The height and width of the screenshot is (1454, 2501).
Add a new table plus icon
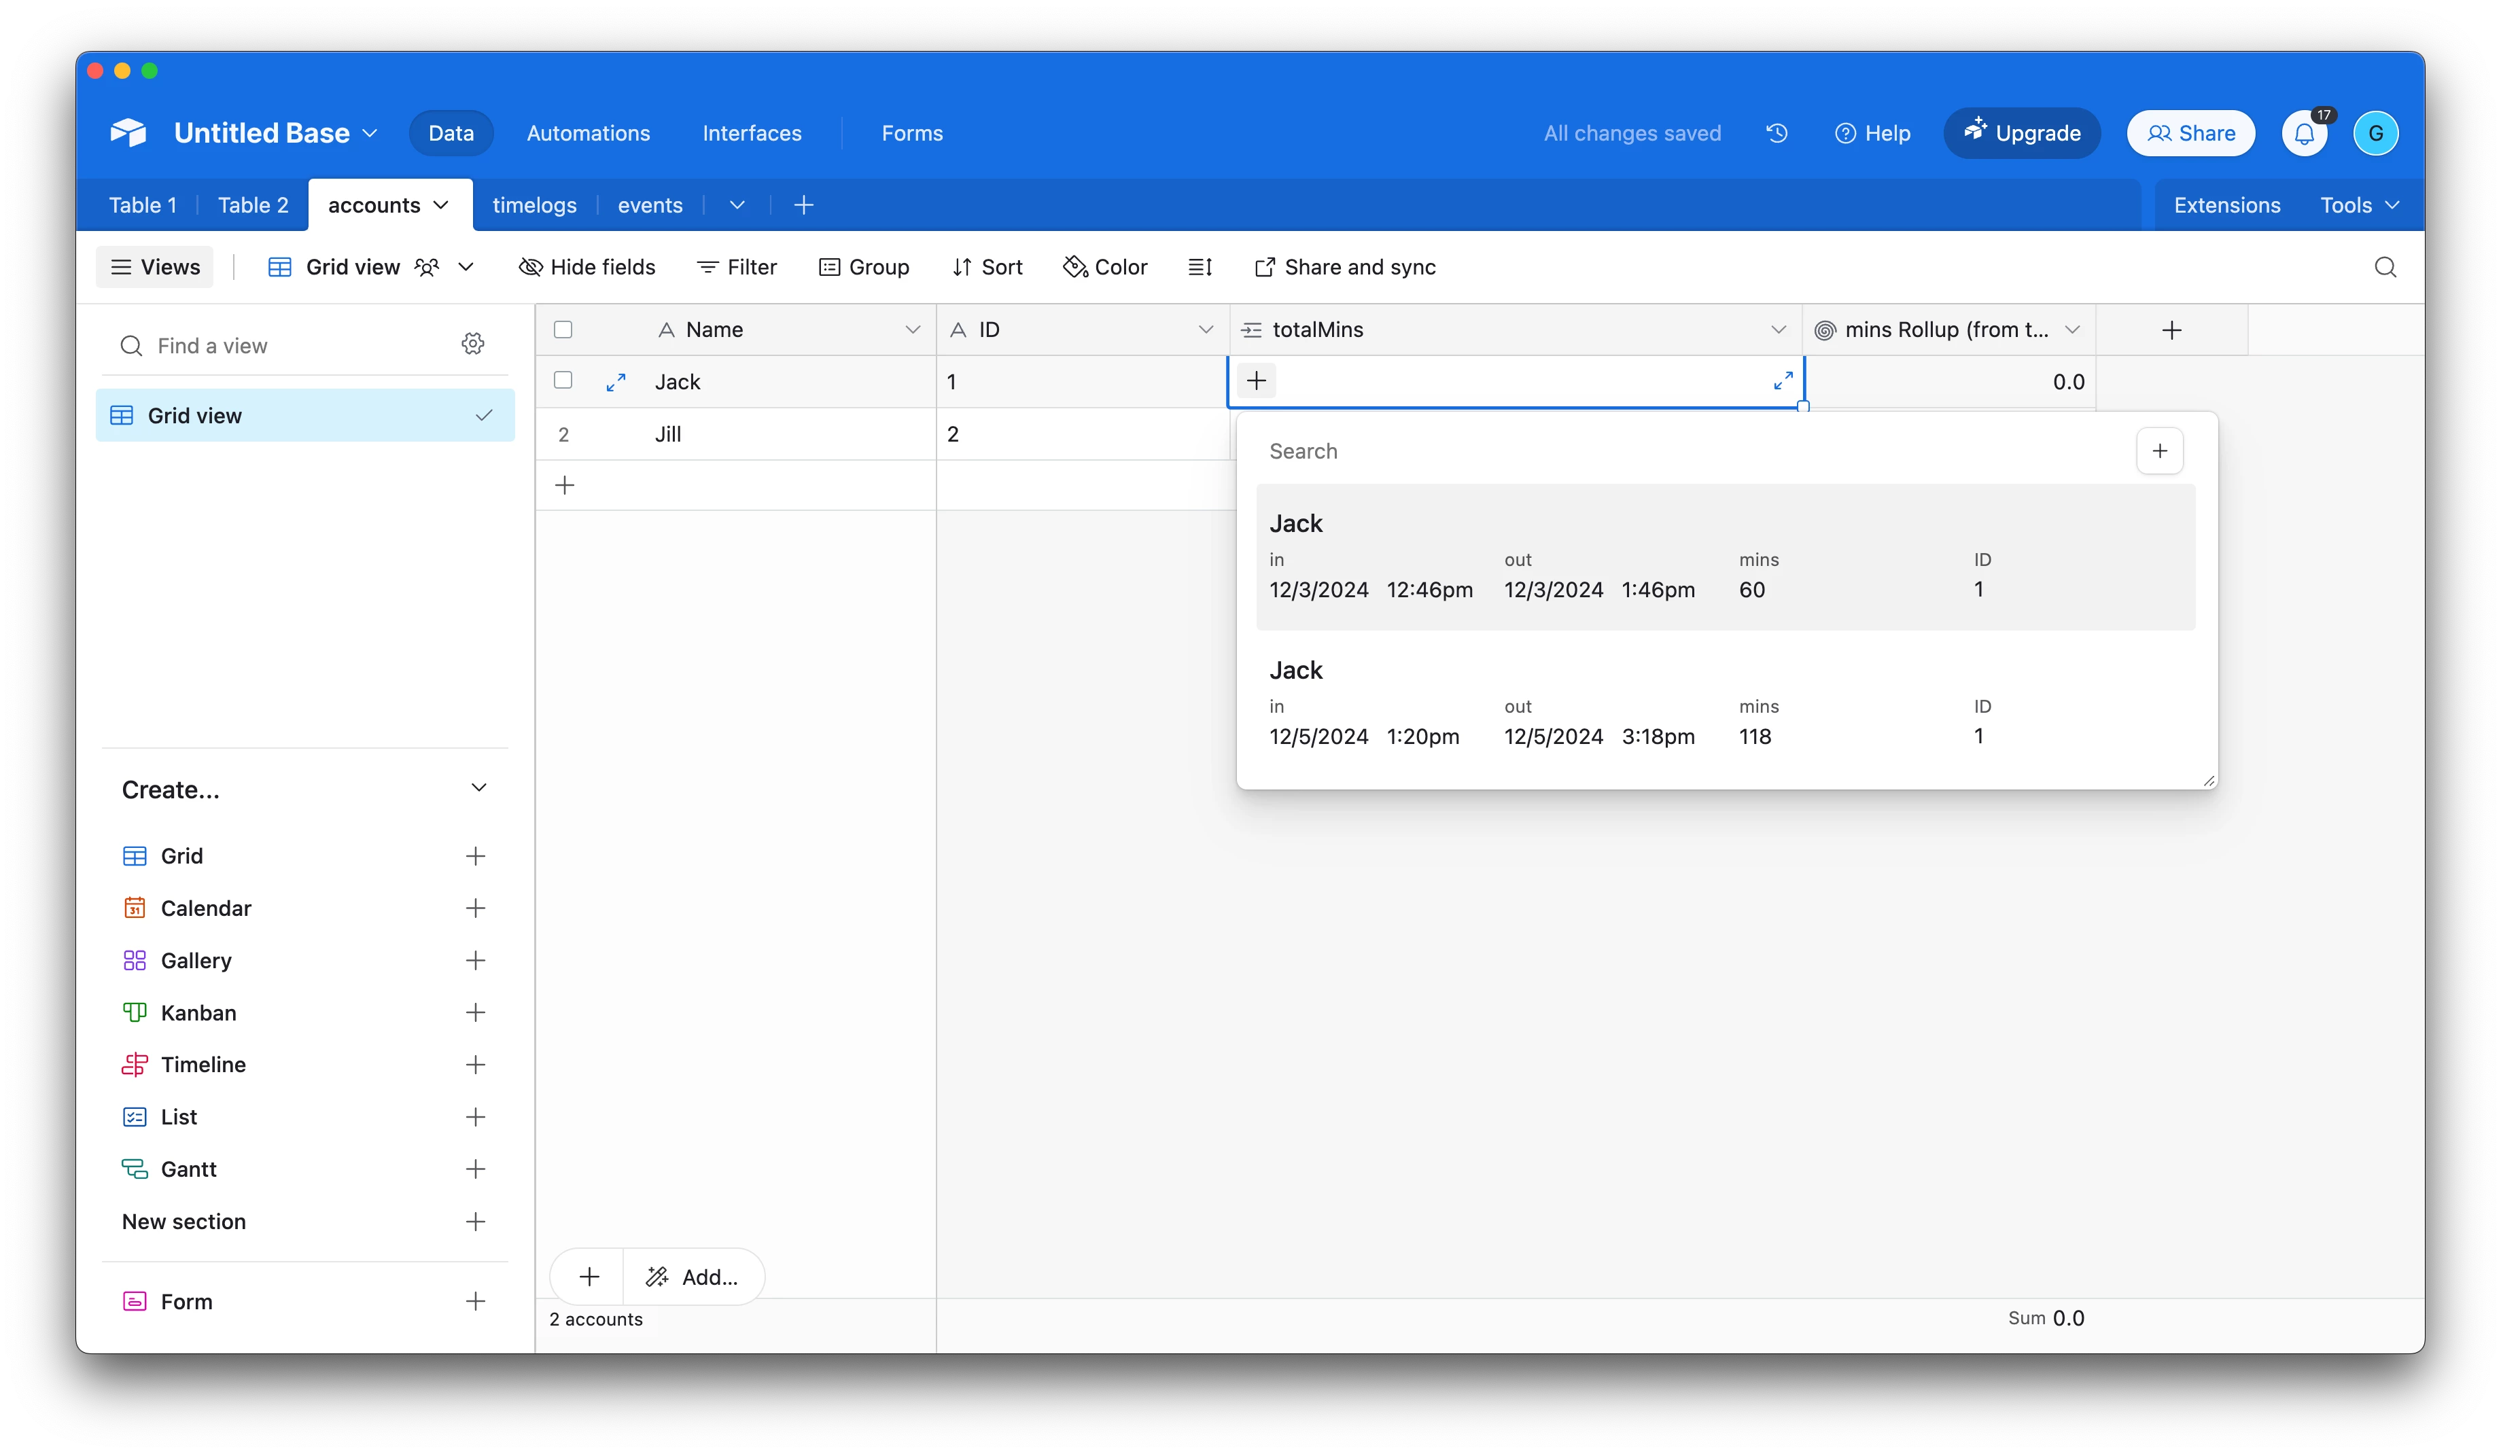pos(803,205)
